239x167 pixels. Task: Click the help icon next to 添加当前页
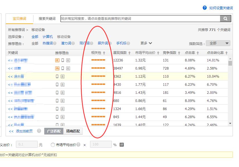point(39,131)
